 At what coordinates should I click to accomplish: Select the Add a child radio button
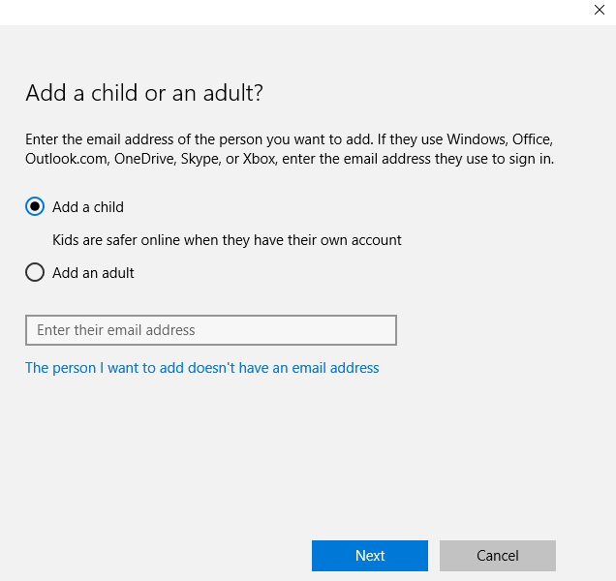tap(35, 206)
